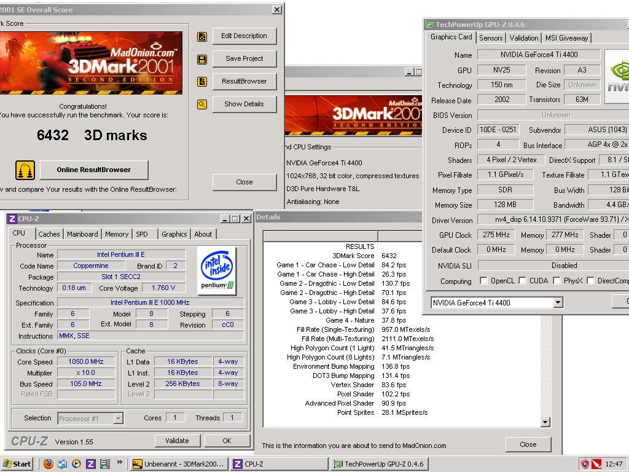Toggle the CUDA checkbox in GPU-Z

522,280
